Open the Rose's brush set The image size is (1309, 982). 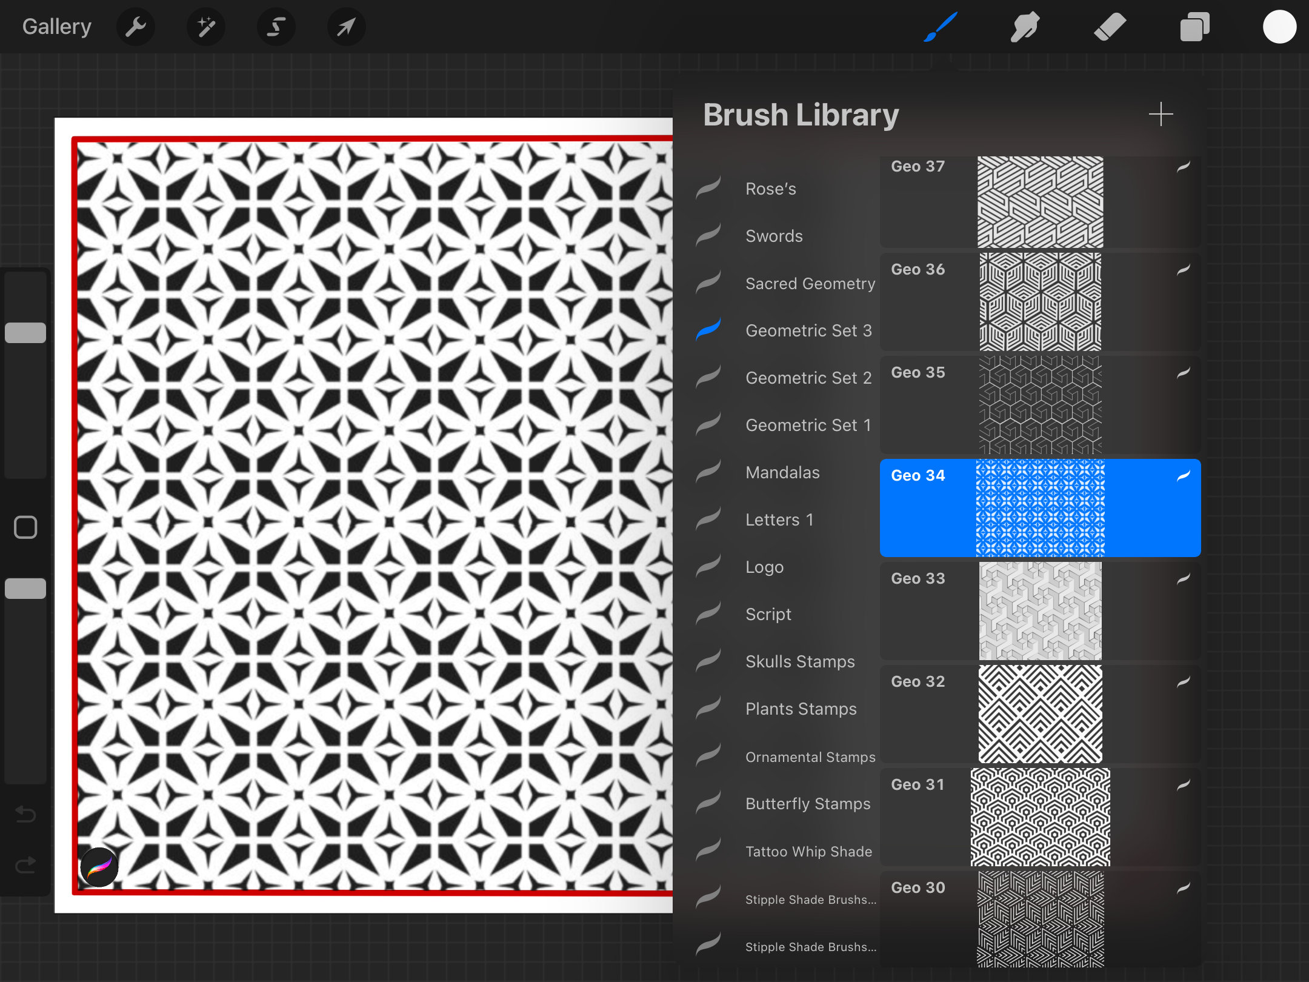pyautogui.click(x=786, y=189)
